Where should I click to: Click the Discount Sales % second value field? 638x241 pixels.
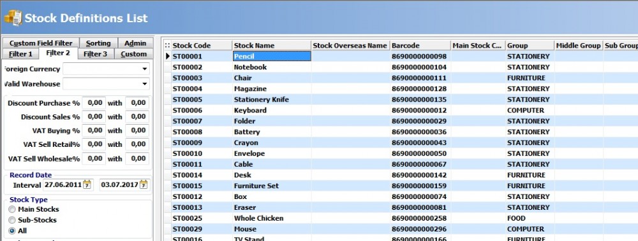point(137,117)
